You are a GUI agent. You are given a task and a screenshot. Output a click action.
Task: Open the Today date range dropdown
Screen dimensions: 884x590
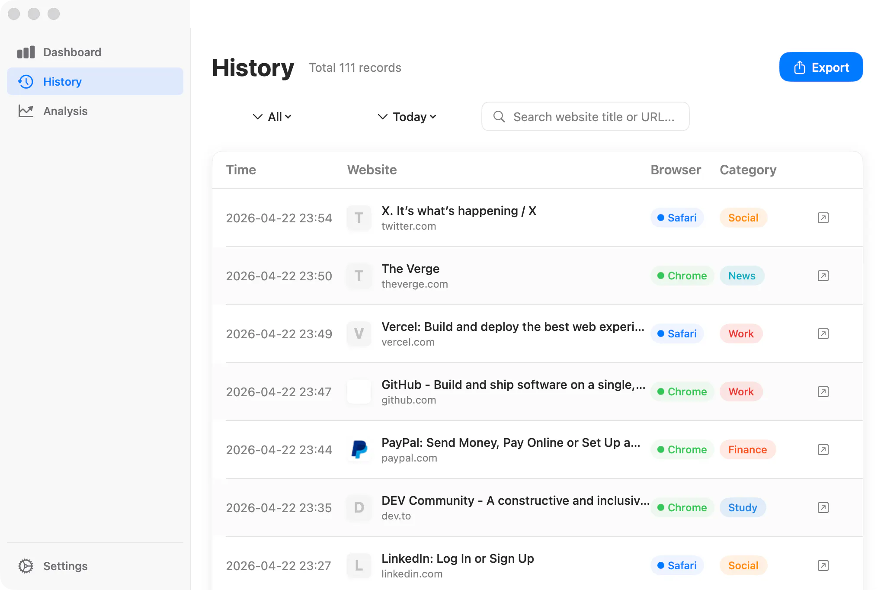407,117
